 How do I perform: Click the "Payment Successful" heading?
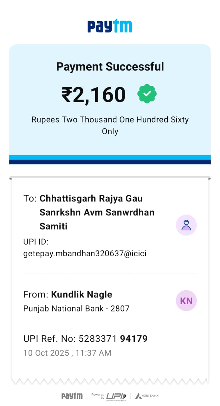(110, 67)
